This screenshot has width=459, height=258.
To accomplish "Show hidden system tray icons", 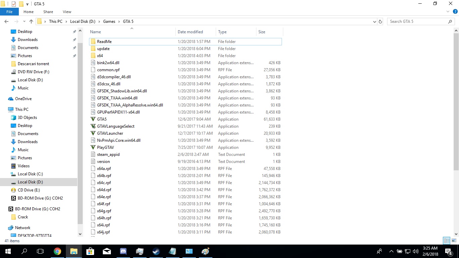I will pos(391,251).
